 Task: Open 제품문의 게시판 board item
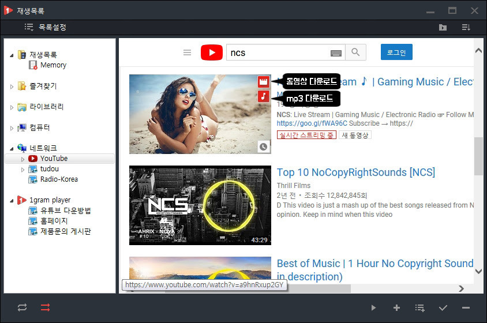(66, 231)
